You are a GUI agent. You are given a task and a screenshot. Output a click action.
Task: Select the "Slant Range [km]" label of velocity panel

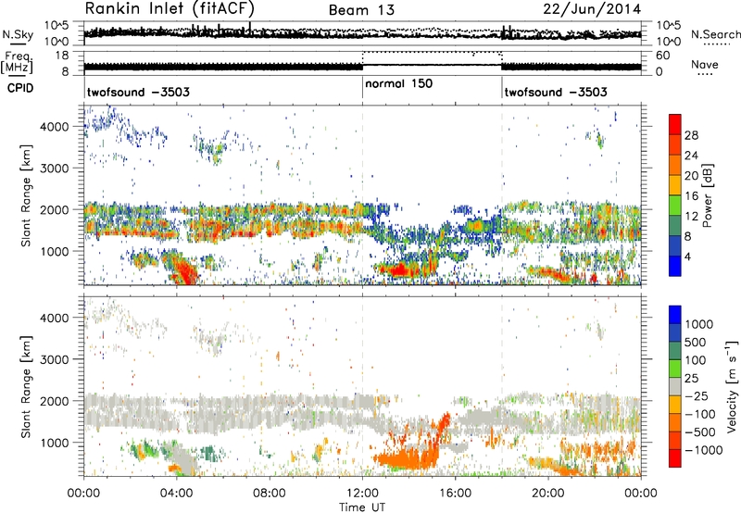26,386
